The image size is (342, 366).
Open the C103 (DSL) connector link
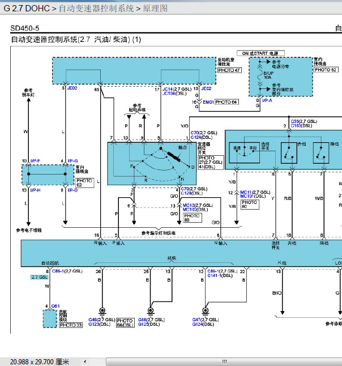tap(296, 126)
